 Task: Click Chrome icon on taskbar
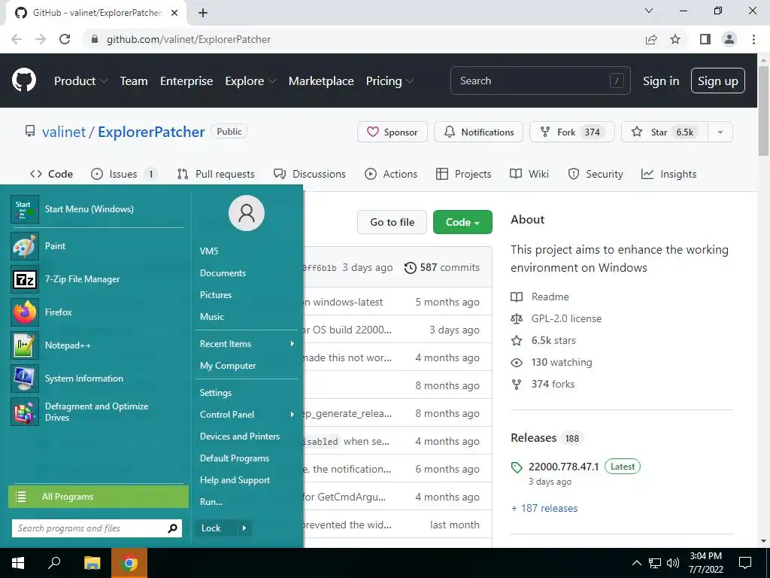point(129,563)
